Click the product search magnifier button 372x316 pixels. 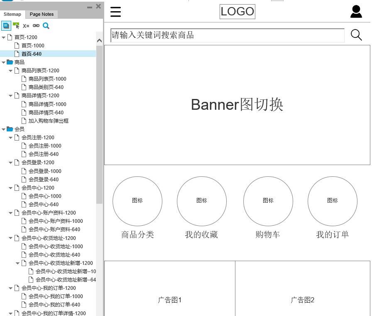(x=356, y=35)
